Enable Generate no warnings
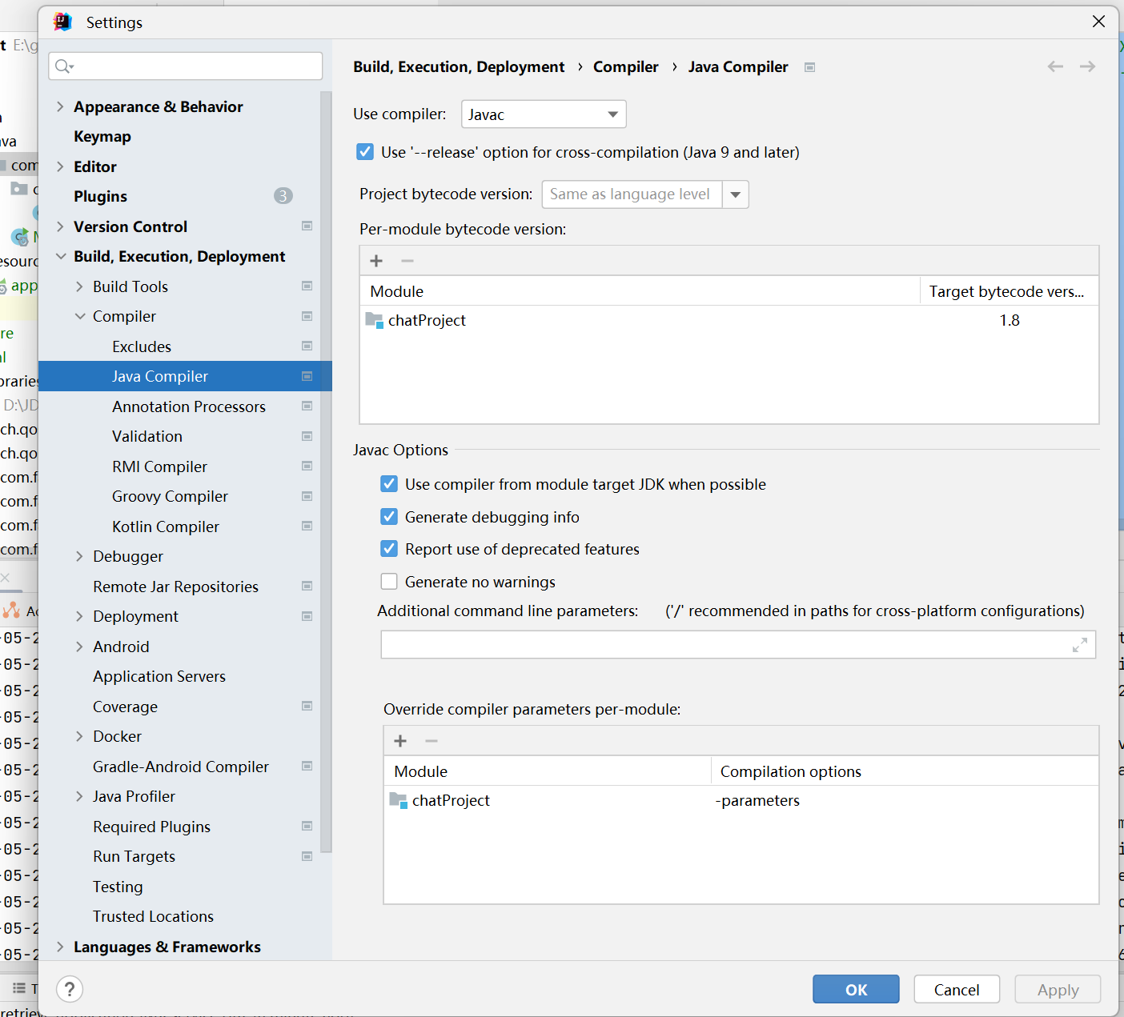 pyautogui.click(x=389, y=582)
